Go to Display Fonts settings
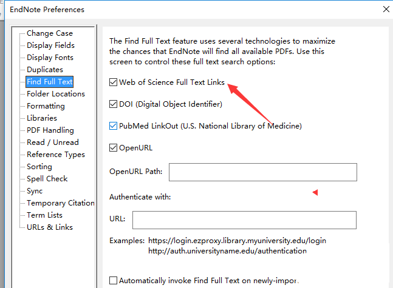Image resolution: width=393 pixels, height=288 pixels. [x=50, y=58]
